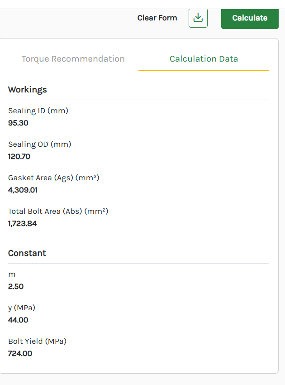The width and height of the screenshot is (285, 385).
Task: Select the Bolt Yield value 724.00
Action: (x=20, y=353)
